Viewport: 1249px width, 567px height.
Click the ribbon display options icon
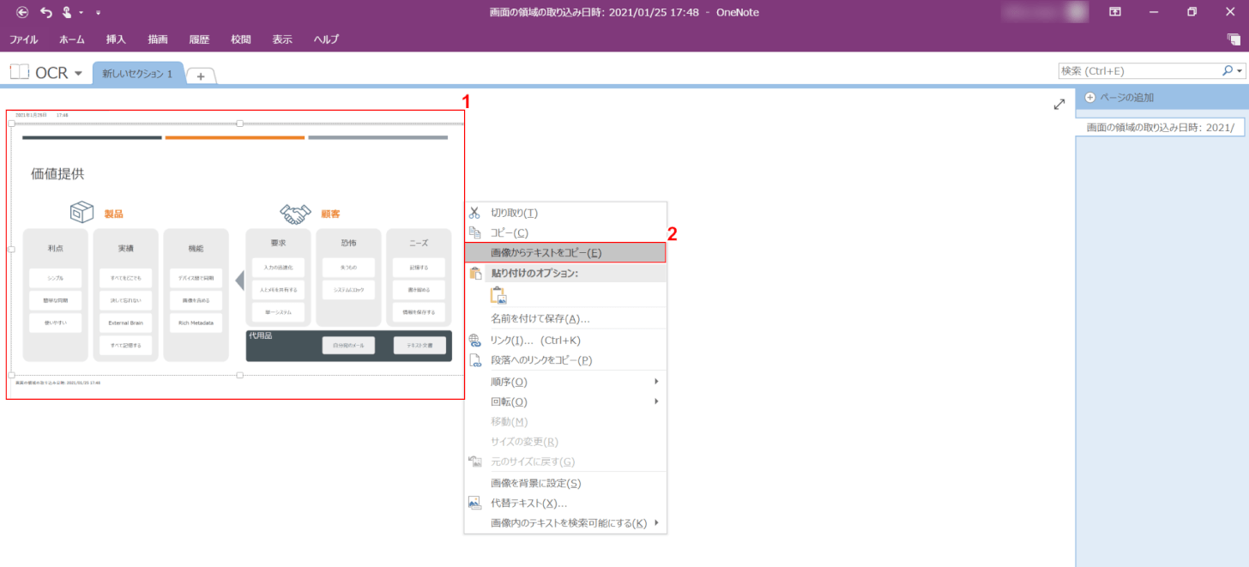pyautogui.click(x=1115, y=12)
